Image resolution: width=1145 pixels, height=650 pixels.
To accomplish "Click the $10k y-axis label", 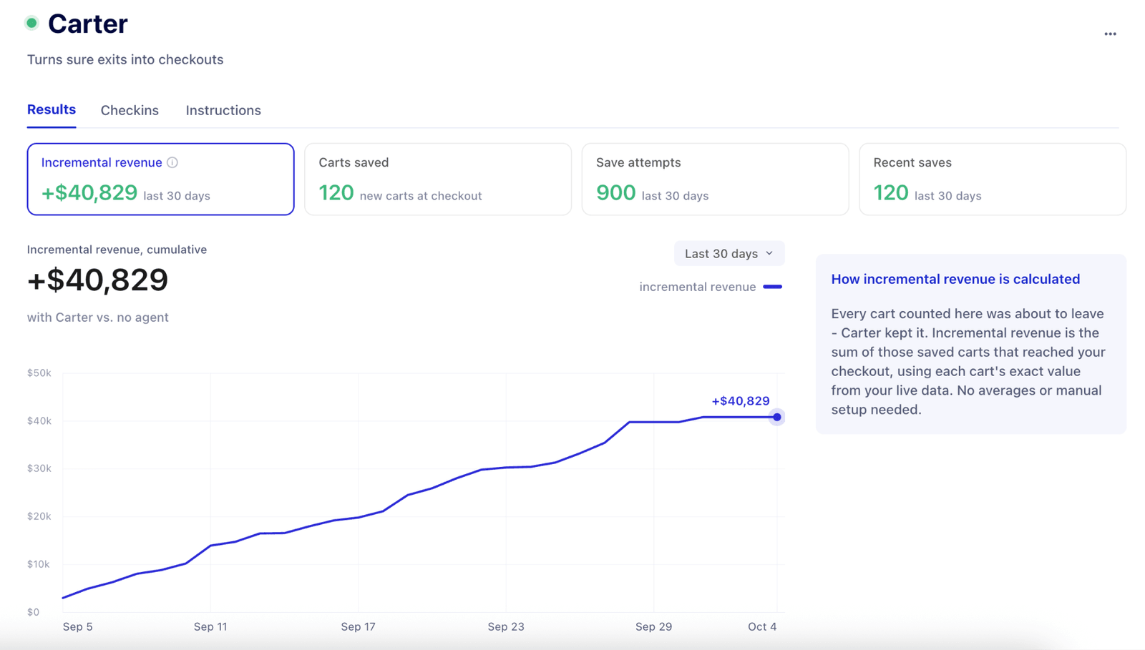I will [39, 564].
